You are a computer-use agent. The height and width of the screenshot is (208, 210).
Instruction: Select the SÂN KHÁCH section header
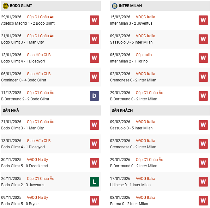122,110
